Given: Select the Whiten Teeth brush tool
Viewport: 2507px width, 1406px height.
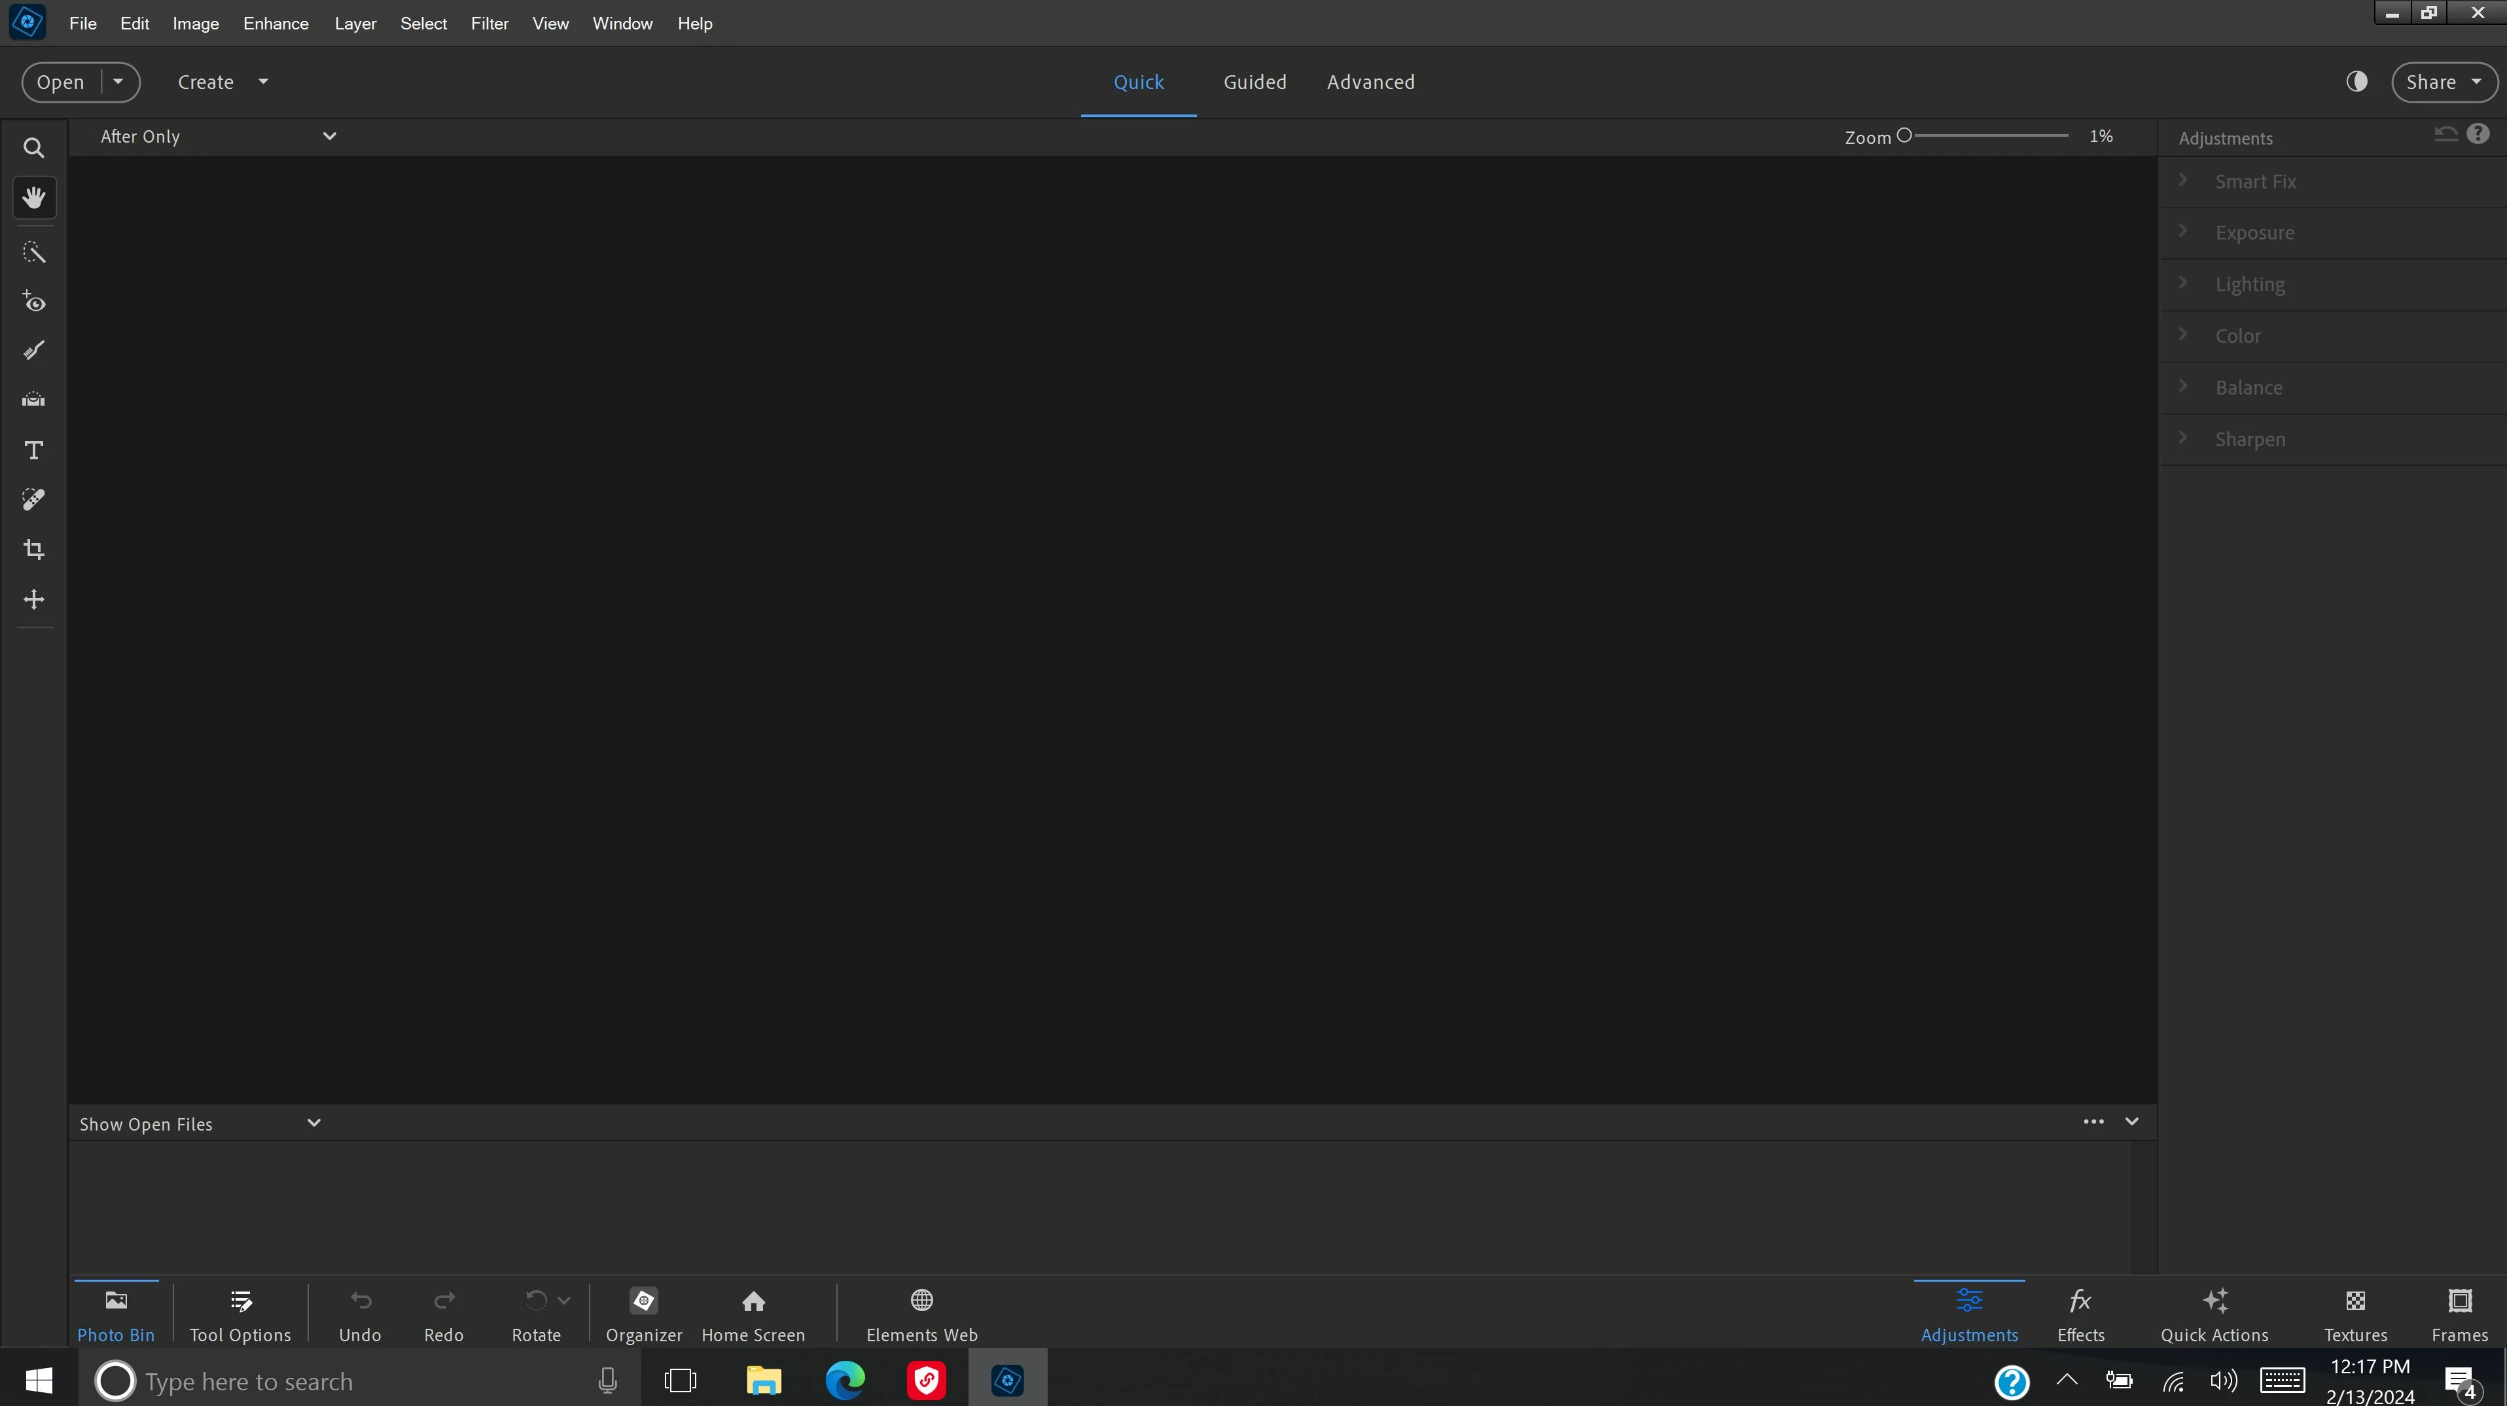Looking at the screenshot, I should 34,350.
